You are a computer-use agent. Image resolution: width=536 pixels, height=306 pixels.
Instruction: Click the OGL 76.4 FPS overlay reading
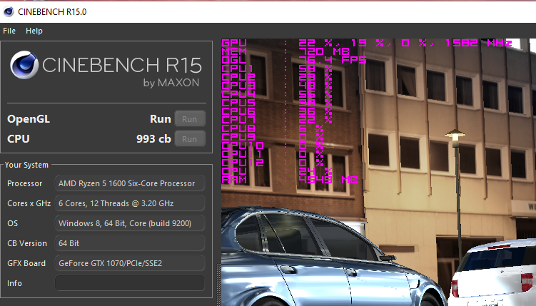294,60
